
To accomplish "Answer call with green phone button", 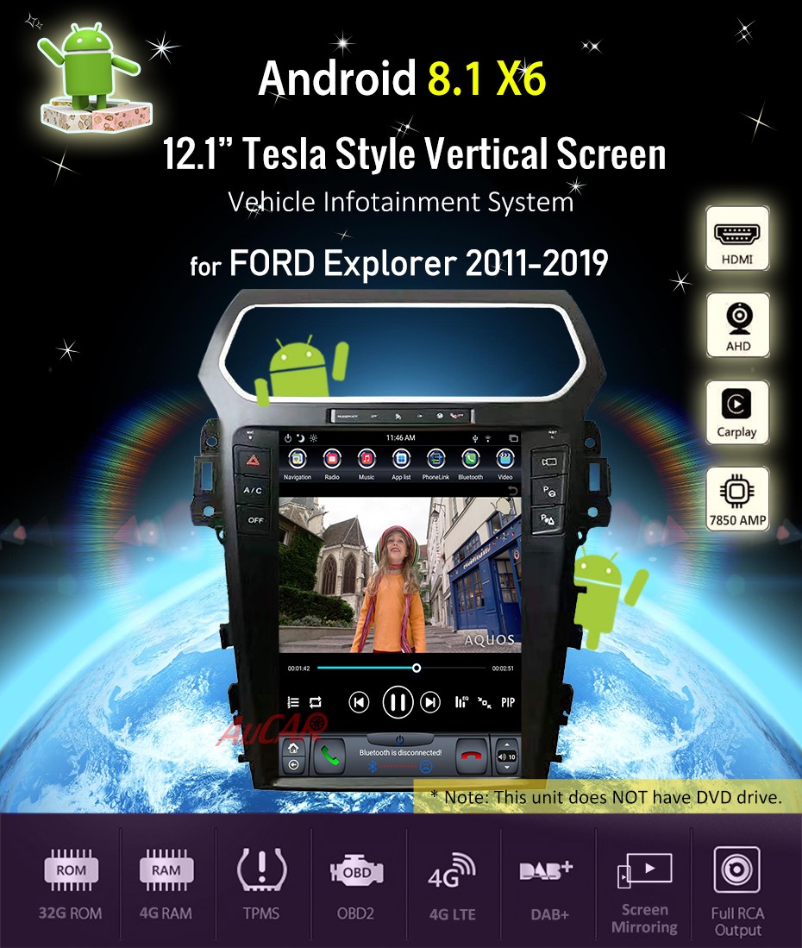I will click(x=329, y=757).
